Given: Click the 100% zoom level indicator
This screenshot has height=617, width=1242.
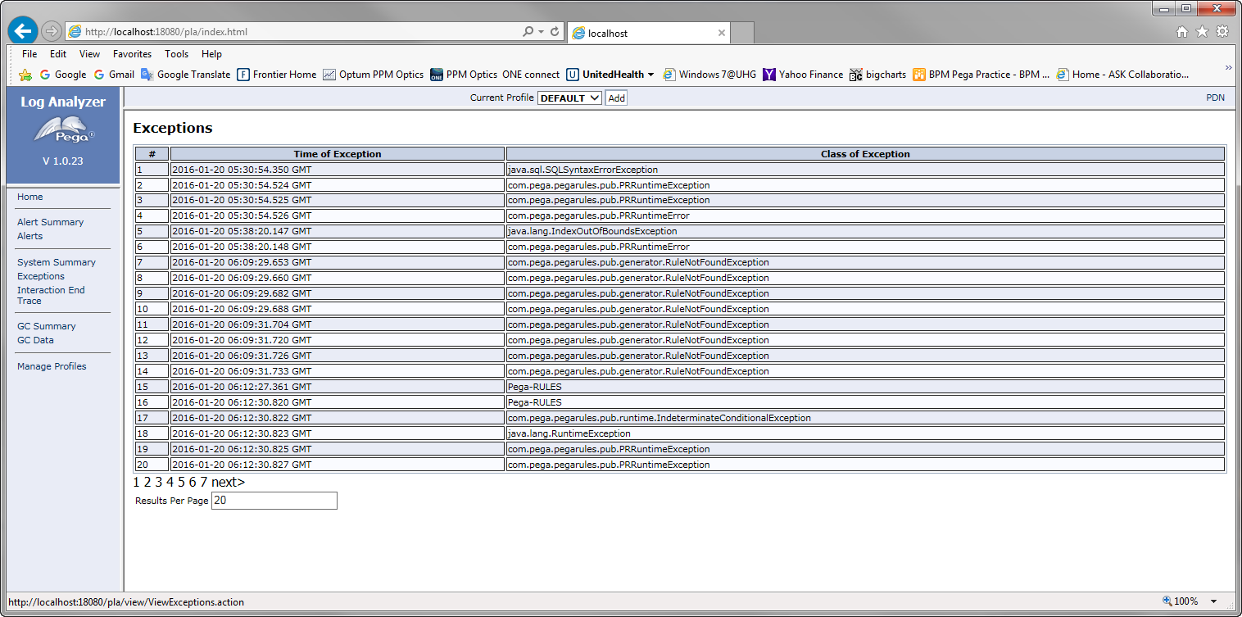Looking at the screenshot, I should (x=1185, y=601).
